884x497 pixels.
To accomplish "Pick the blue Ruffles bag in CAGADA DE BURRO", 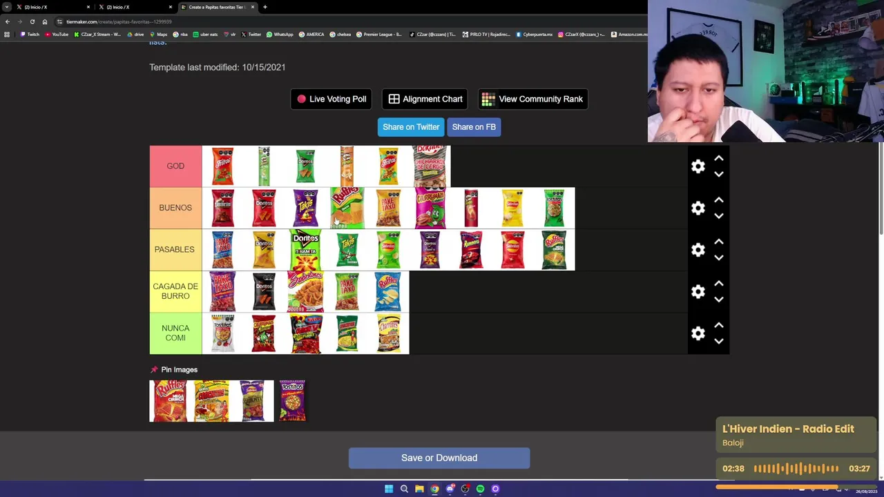I will [388, 291].
